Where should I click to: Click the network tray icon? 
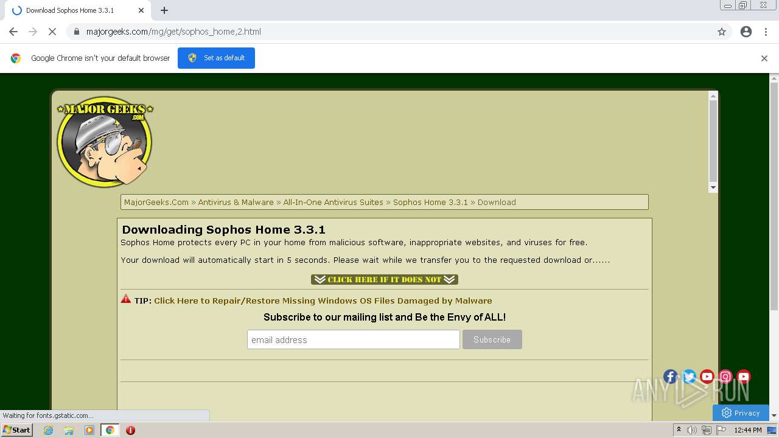[706, 430]
